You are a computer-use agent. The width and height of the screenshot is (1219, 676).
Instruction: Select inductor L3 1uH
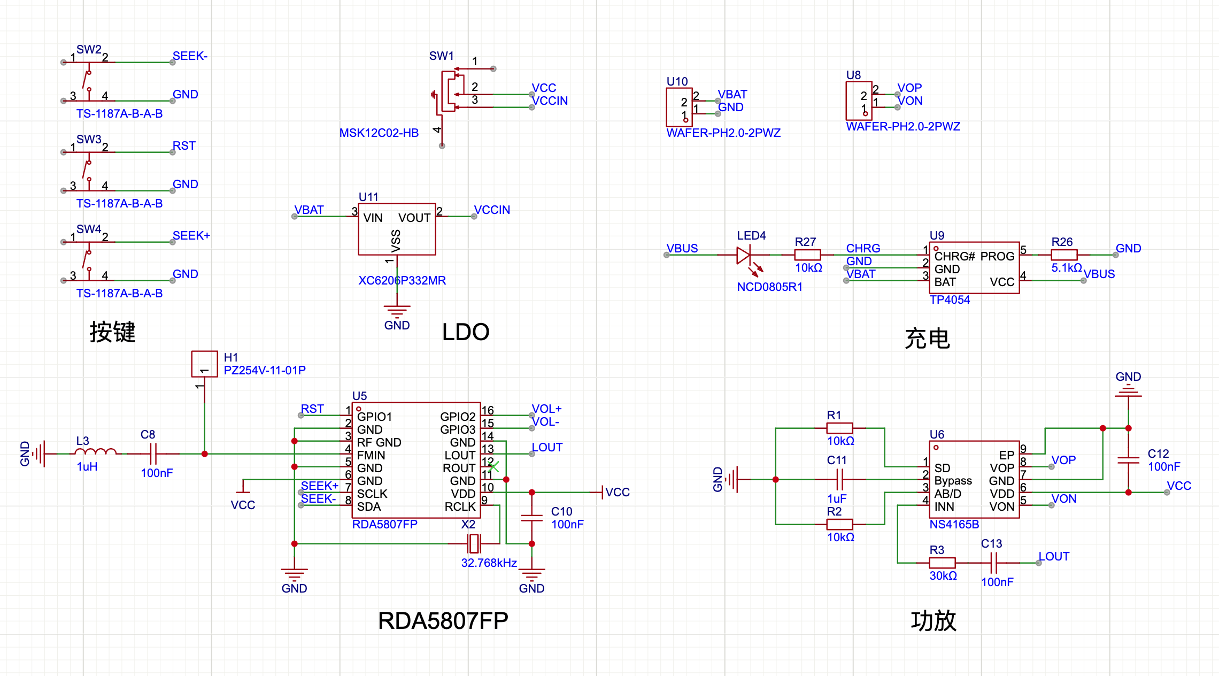tap(96, 452)
